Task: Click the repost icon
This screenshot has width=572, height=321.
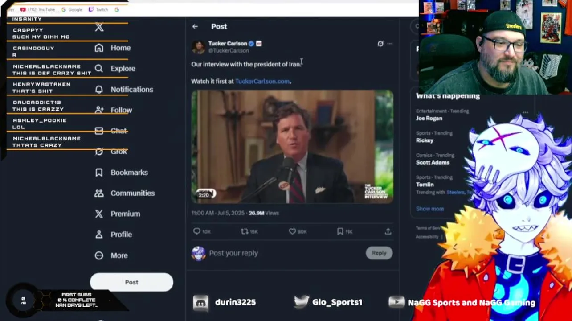Action: [x=244, y=231]
